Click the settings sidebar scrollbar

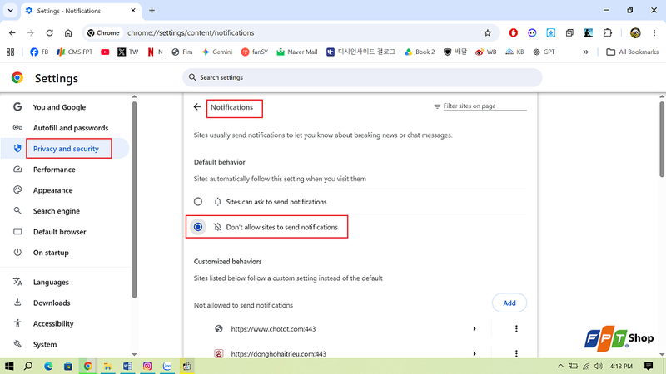[134, 199]
